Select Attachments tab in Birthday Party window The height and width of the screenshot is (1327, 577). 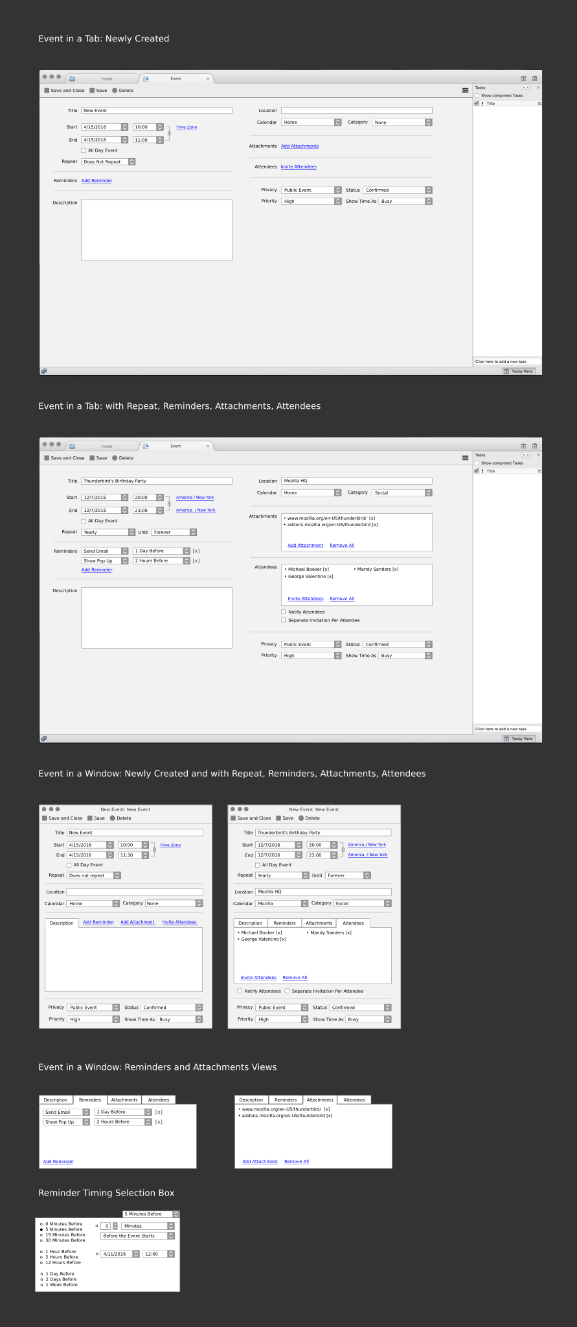tap(319, 923)
